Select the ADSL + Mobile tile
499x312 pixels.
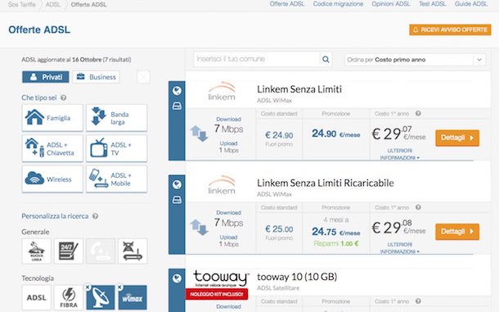pos(116,179)
